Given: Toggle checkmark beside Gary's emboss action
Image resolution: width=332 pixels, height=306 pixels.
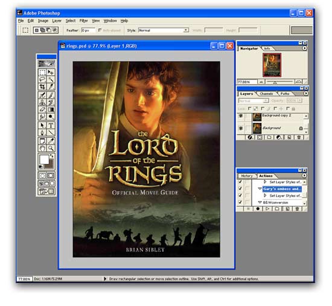Looking at the screenshot, I should pos(240,189).
